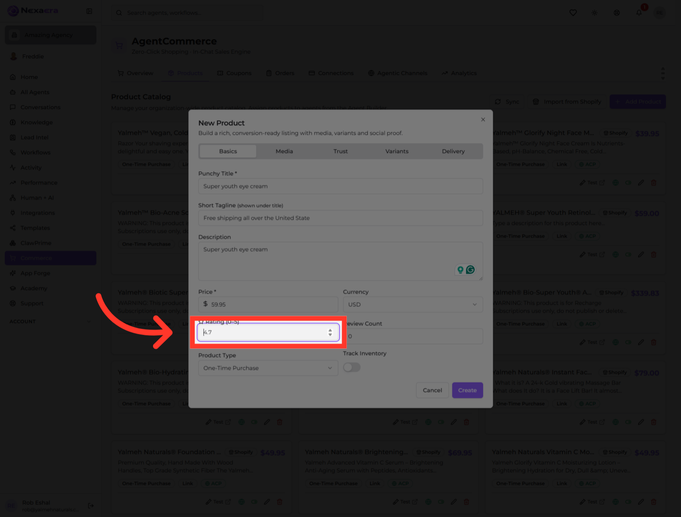
Task: Open the Analytics tab
Action: click(459, 73)
